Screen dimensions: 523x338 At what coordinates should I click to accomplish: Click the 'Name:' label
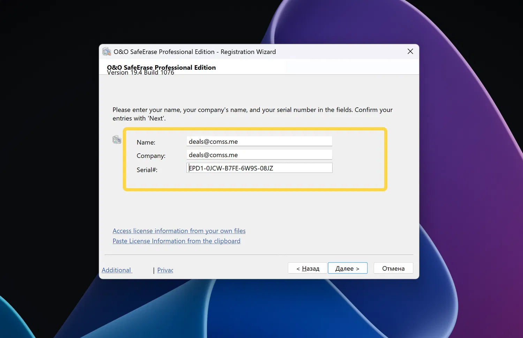[146, 142]
